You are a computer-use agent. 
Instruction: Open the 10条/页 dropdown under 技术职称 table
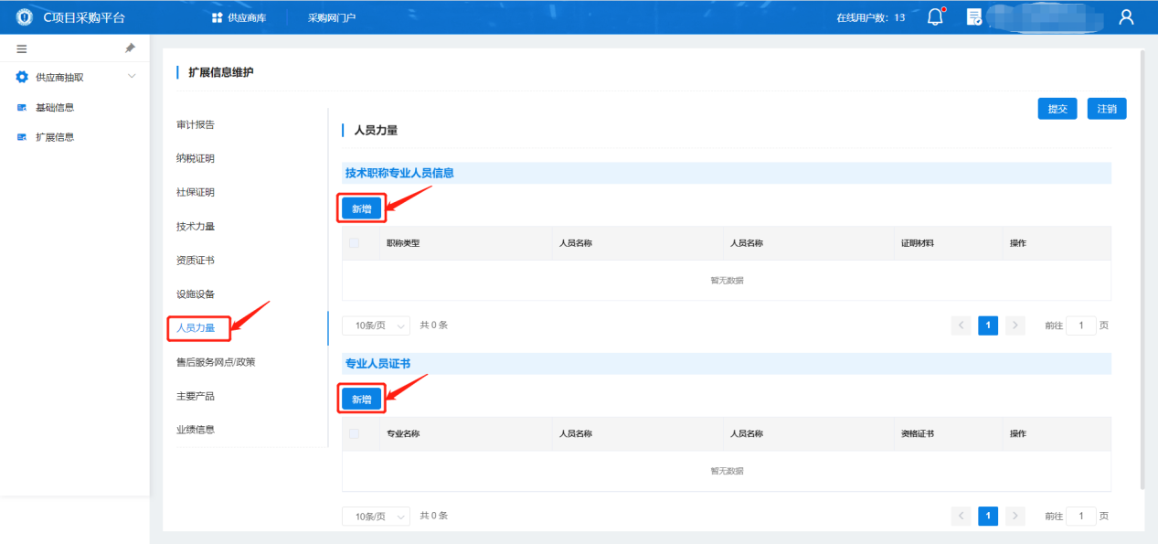[x=377, y=325]
